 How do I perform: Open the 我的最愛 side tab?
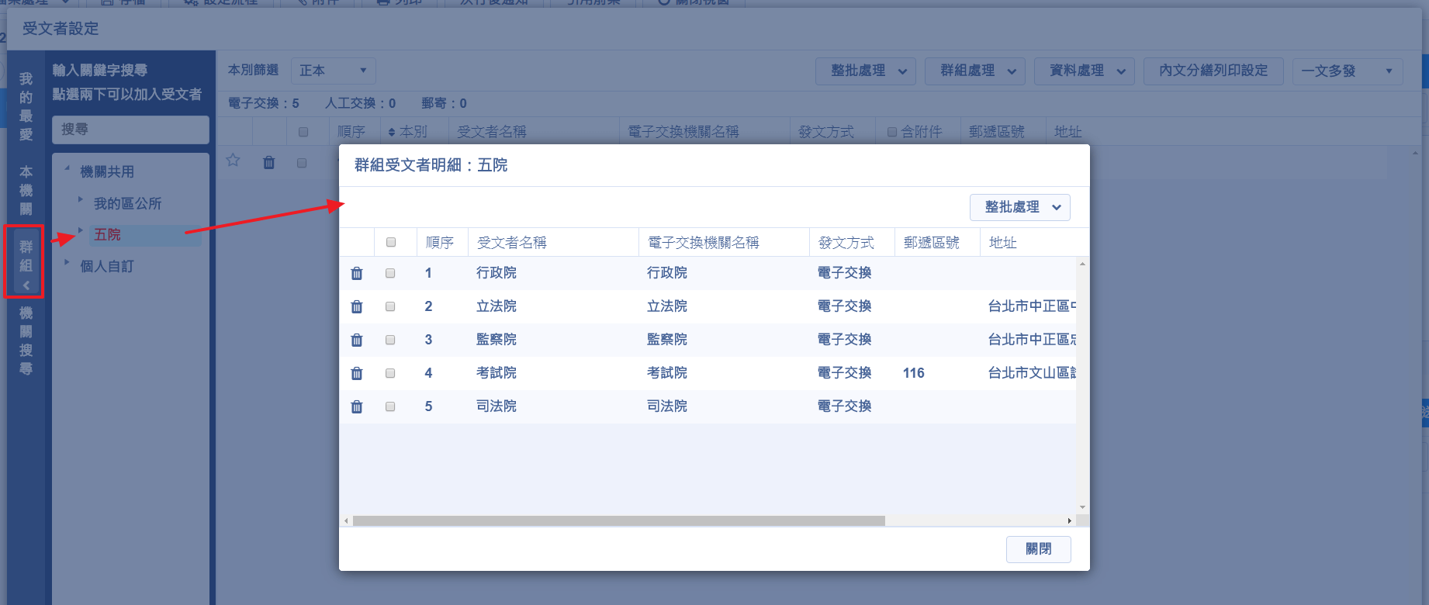pos(26,106)
